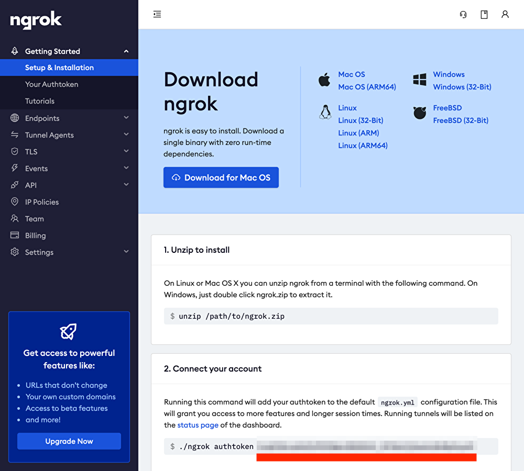
Task: Click 'URLs that don't change' bullet text
Action: pos(67,385)
